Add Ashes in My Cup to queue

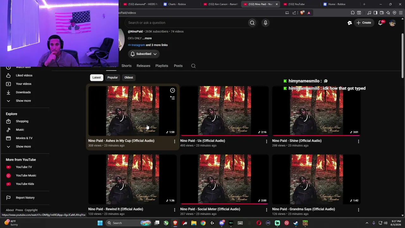click(172, 98)
